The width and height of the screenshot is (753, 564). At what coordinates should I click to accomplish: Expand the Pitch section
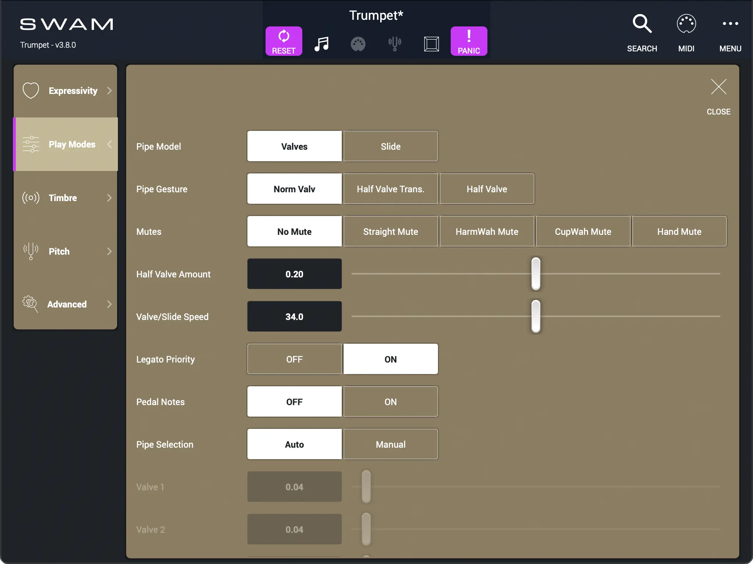point(65,251)
